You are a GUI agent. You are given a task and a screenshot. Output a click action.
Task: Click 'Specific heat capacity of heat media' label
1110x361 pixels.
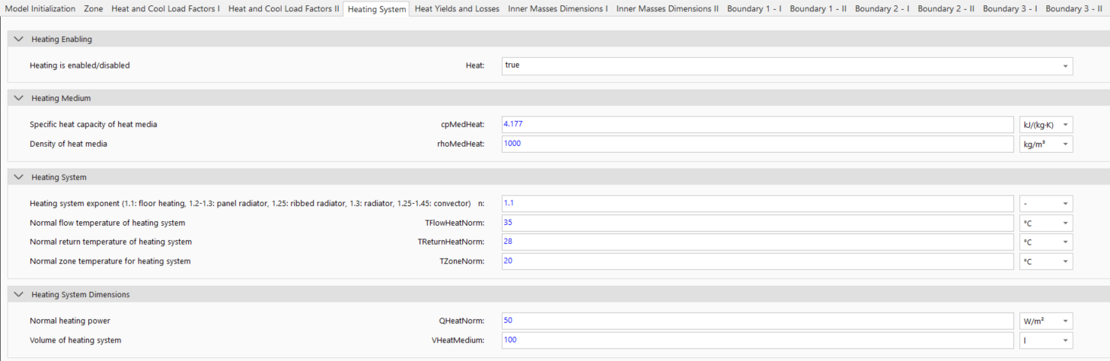[94, 125]
